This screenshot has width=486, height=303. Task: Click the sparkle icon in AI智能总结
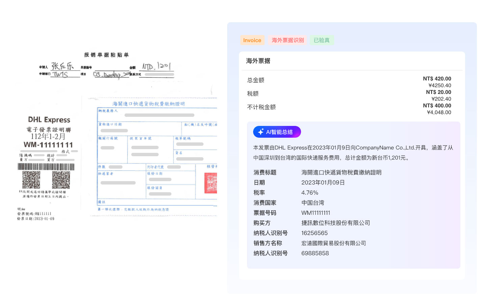pyautogui.click(x=261, y=132)
